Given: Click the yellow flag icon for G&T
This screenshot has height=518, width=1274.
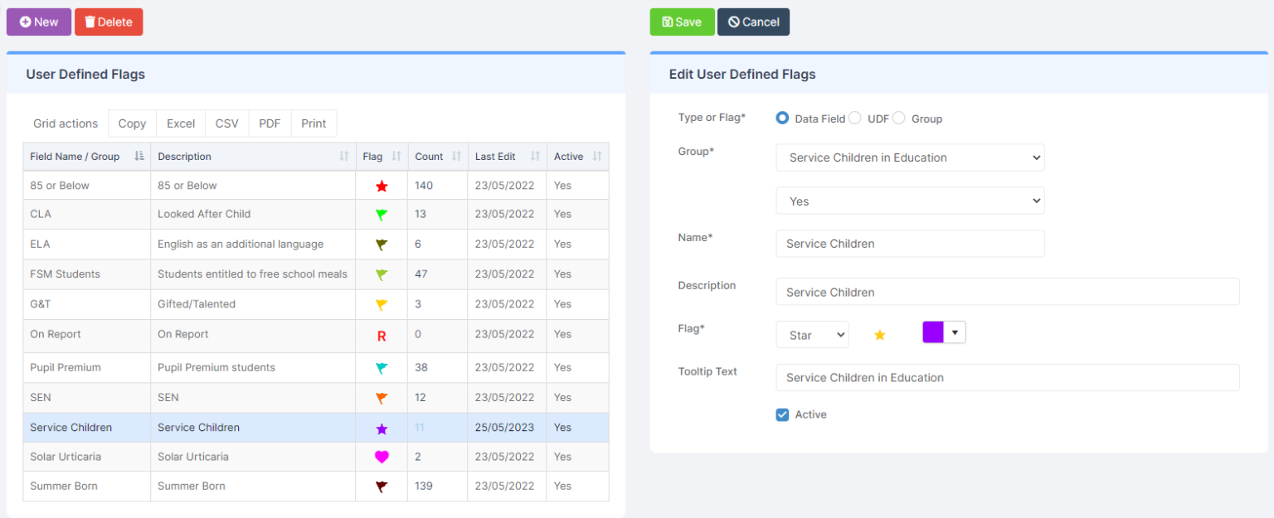Looking at the screenshot, I should pyautogui.click(x=381, y=304).
